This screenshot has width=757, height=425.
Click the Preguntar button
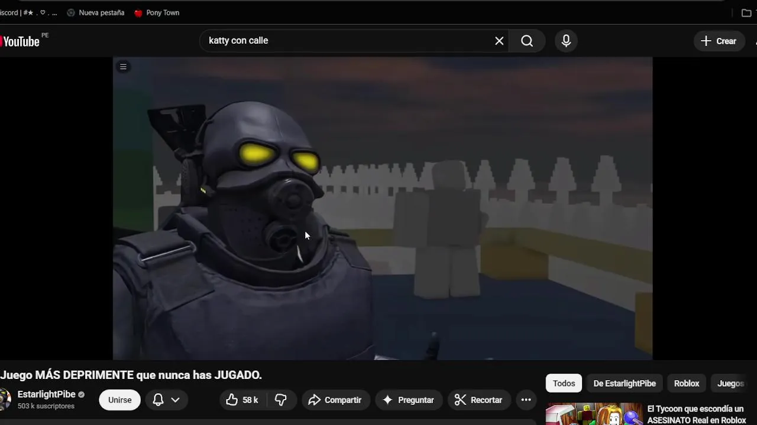[409, 400]
